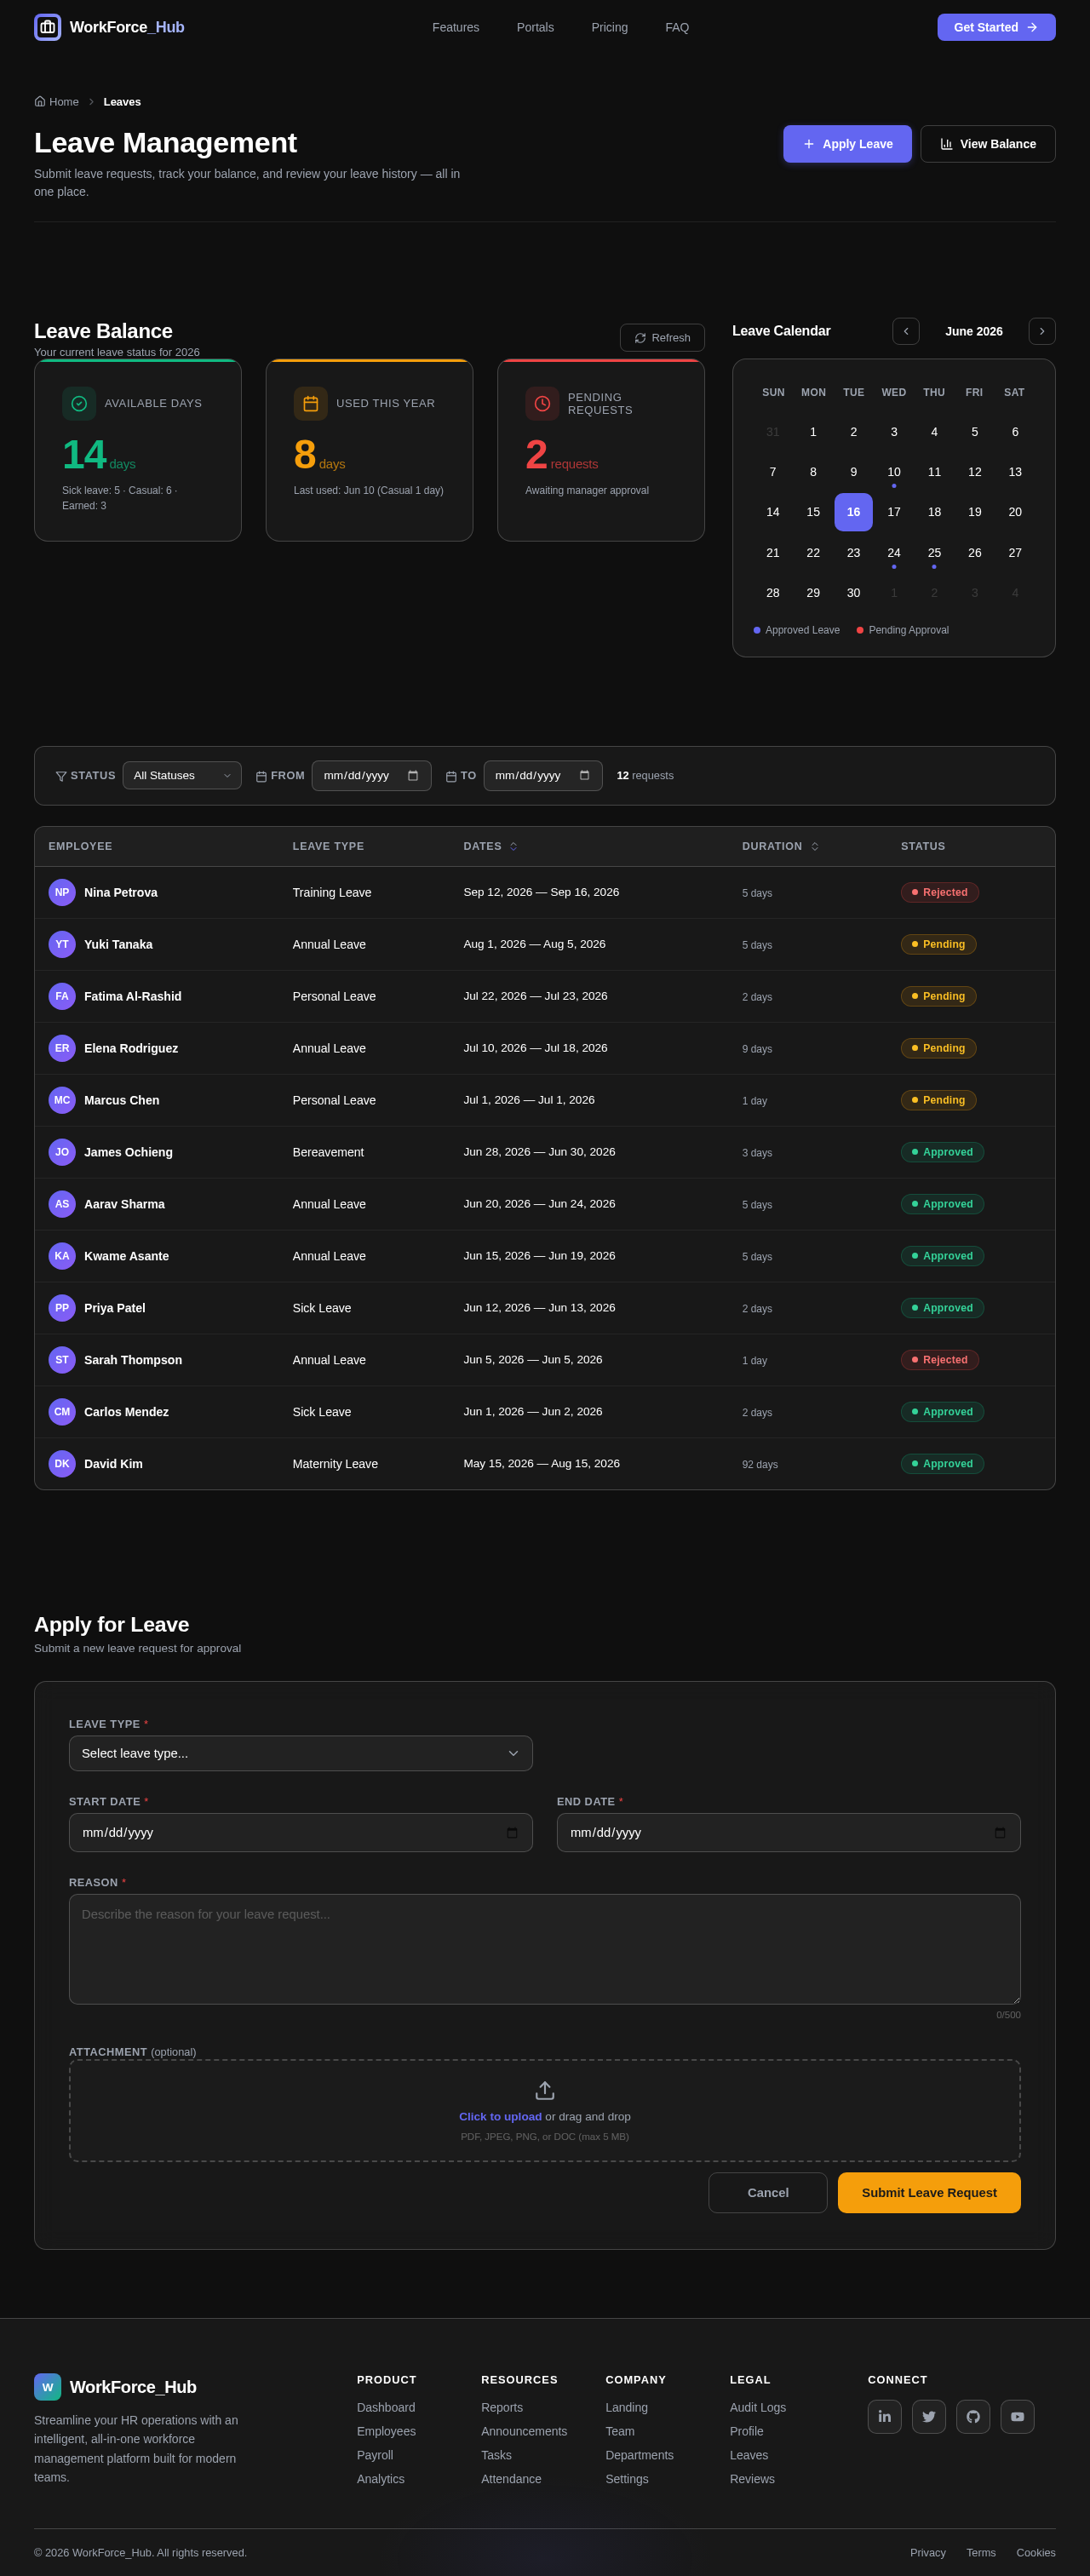Click the End Date input field

click(x=789, y=1832)
